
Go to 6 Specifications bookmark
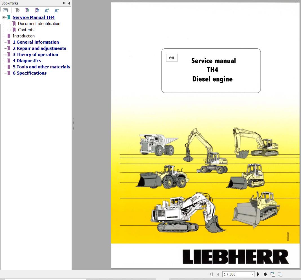pyautogui.click(x=30, y=73)
